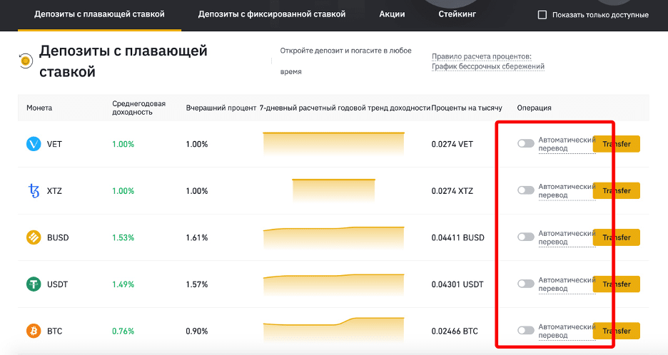The height and width of the screenshot is (355, 668).
Task: Toggle auto transfer switch for BTC
Action: (x=526, y=330)
